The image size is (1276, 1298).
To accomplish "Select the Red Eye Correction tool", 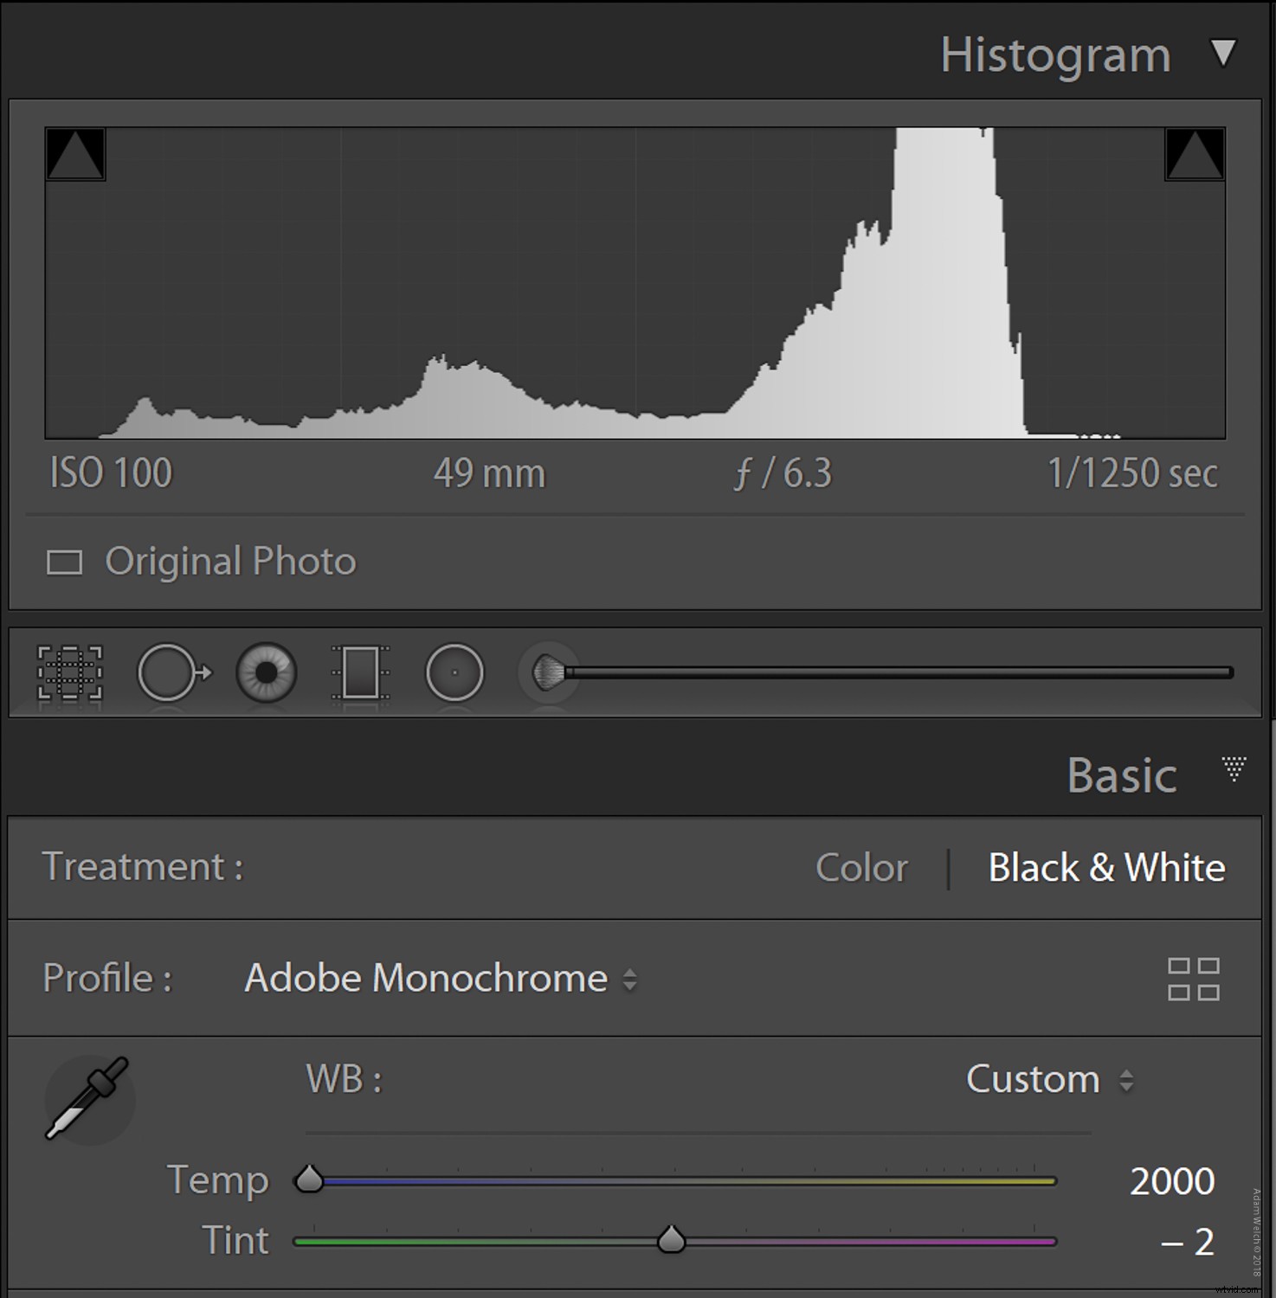I will click(267, 673).
